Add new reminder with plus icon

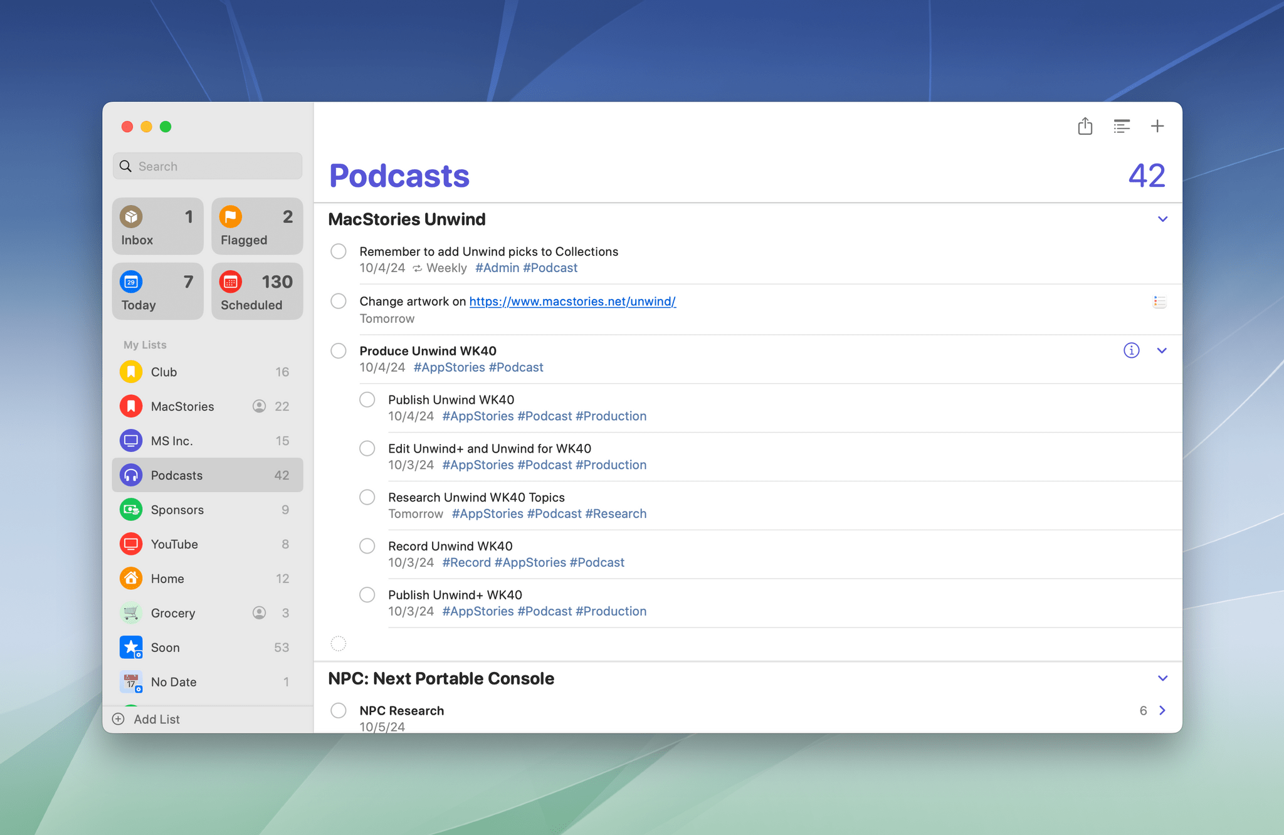[x=1157, y=127]
